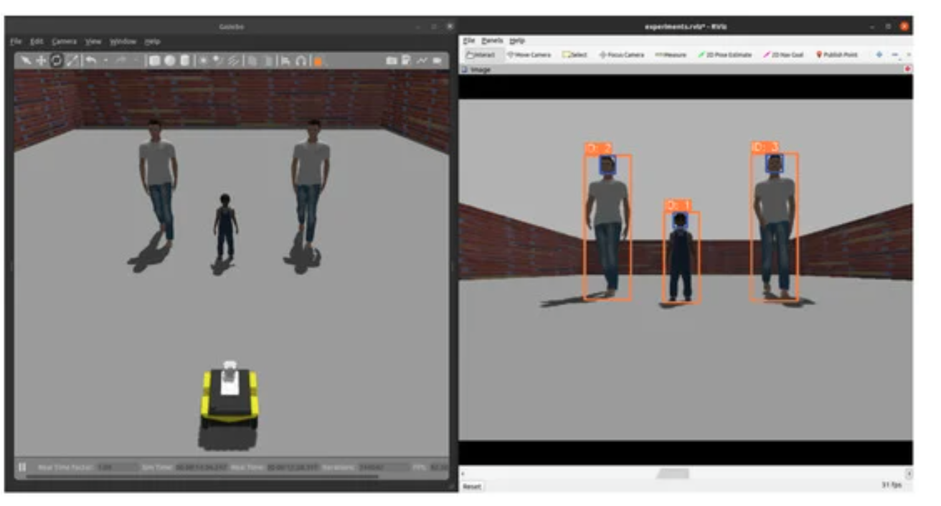Pause the Gazebo simulation
Viewport: 941px width, 506px height.
(x=22, y=467)
